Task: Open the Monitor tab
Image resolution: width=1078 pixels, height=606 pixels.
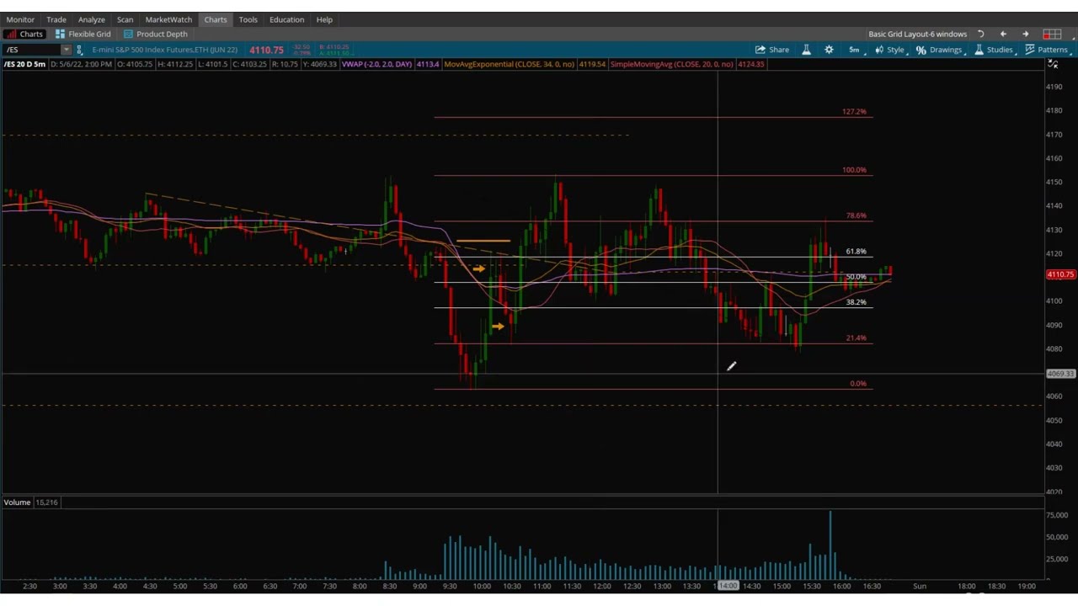Action: click(20, 19)
